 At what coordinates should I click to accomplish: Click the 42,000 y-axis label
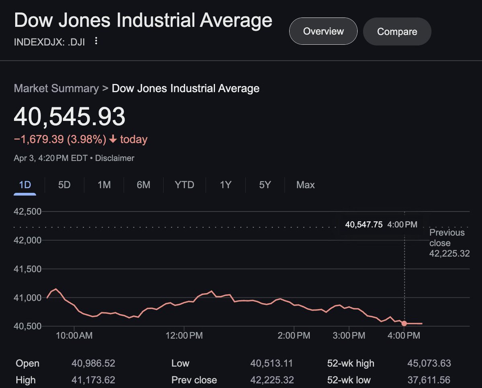(28, 240)
